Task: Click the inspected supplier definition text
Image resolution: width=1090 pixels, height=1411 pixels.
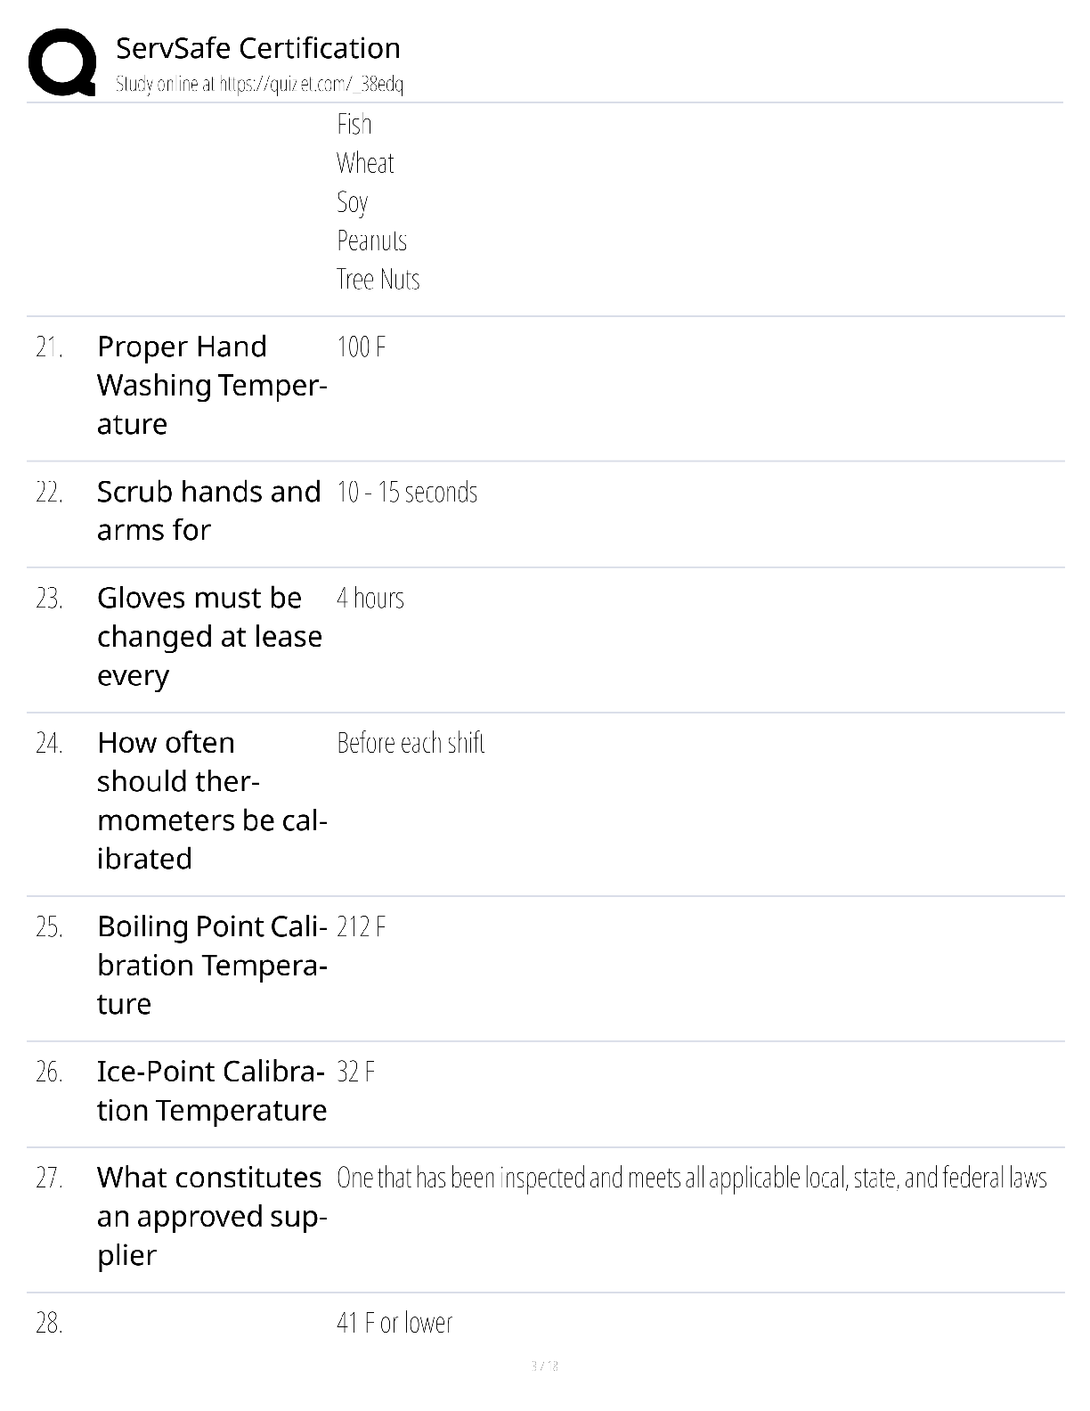Action: [692, 1178]
